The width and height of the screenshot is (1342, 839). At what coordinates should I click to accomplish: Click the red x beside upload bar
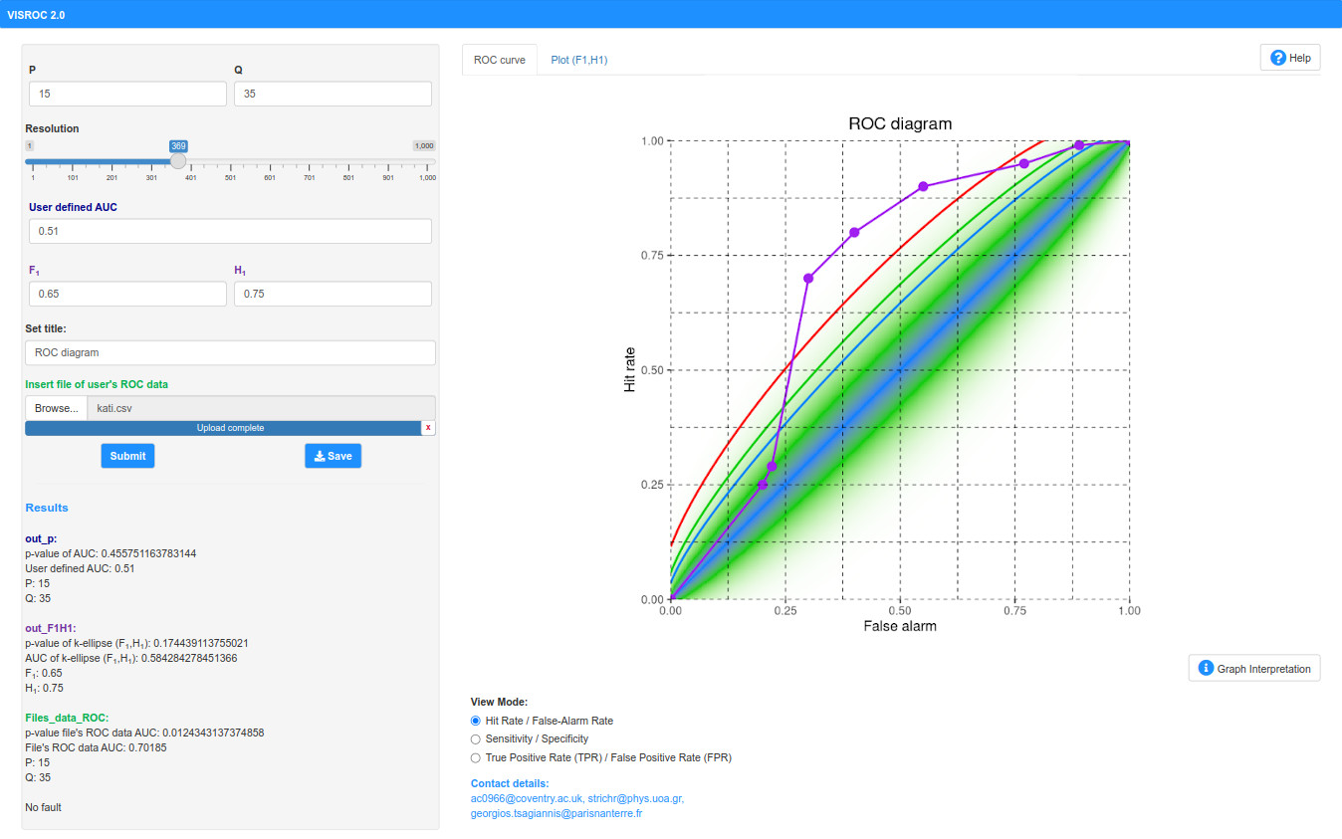[428, 428]
